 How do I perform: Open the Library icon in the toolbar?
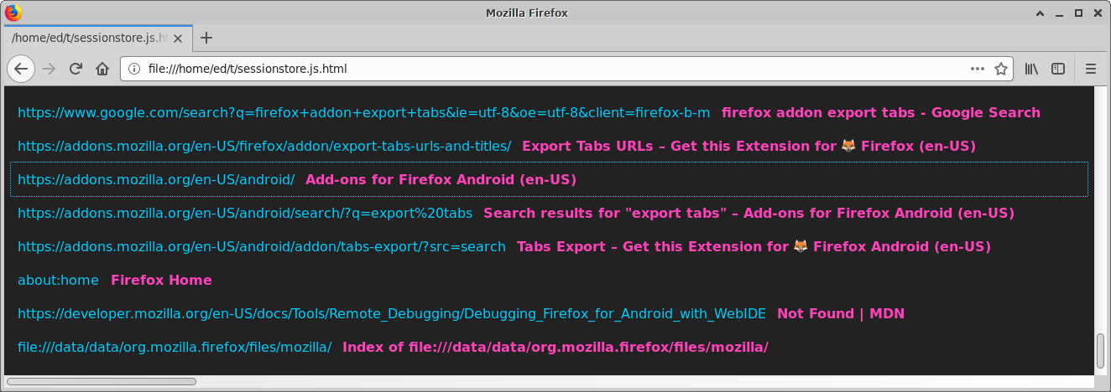click(1031, 69)
